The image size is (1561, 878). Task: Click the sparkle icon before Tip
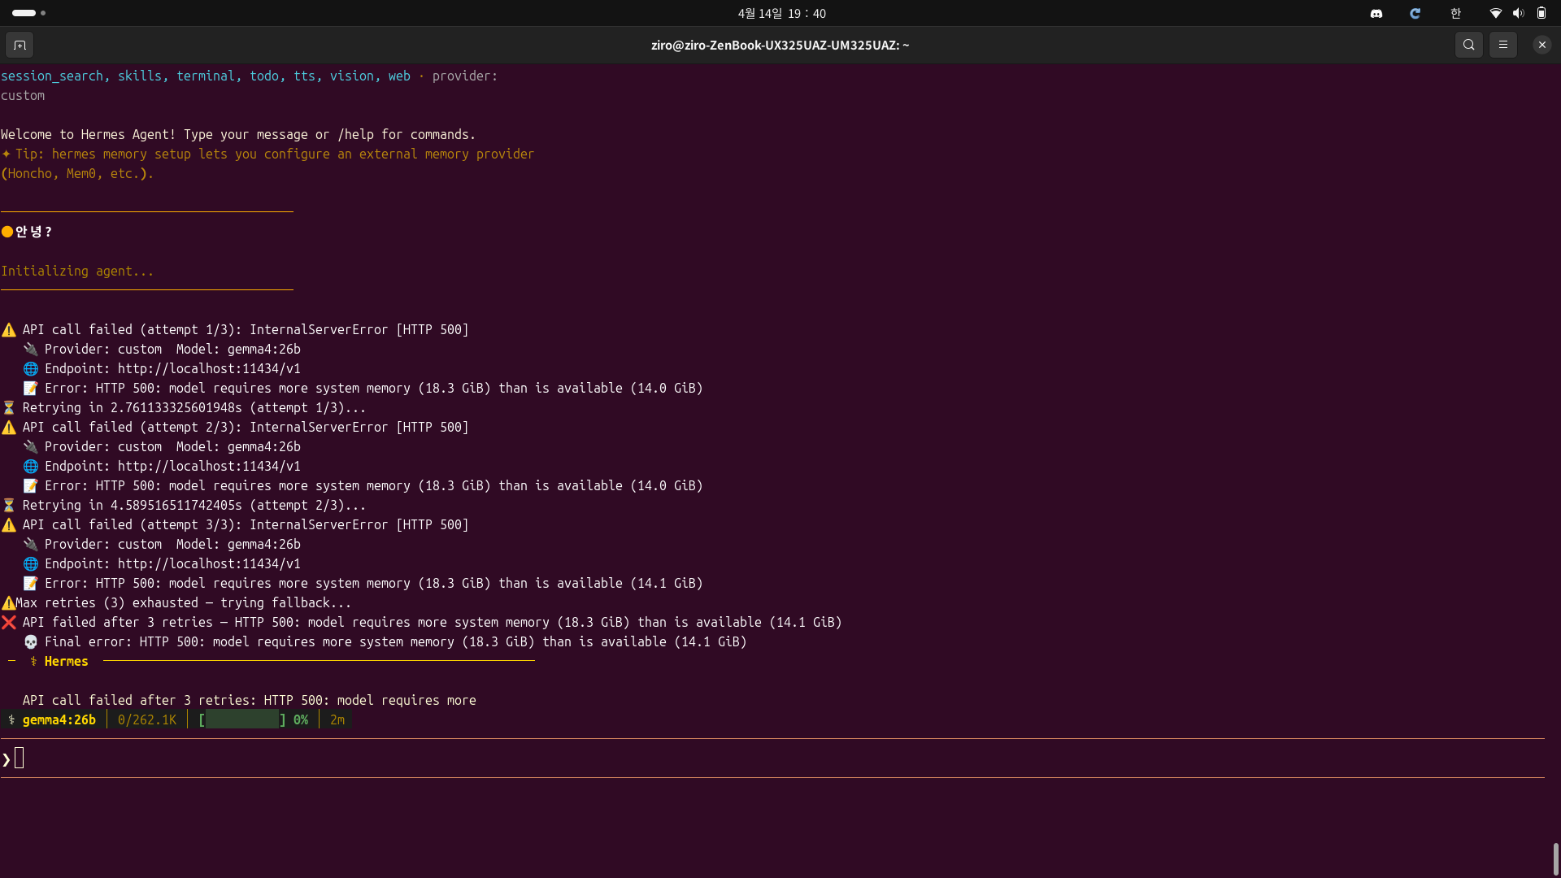[7, 154]
